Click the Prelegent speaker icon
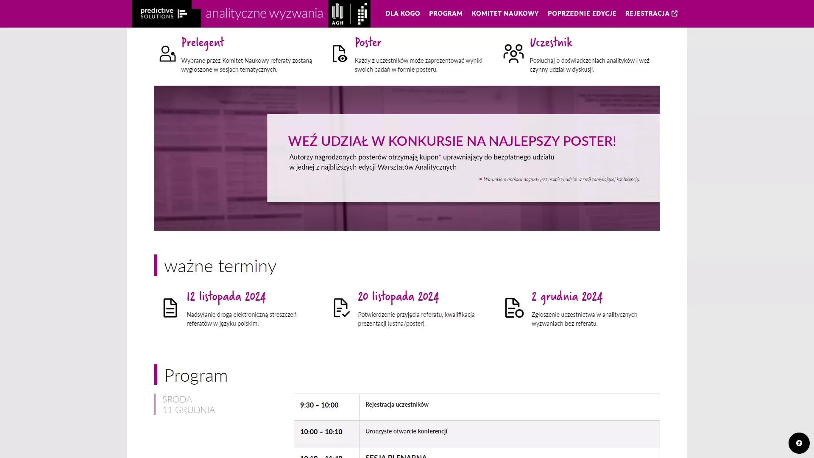 pyautogui.click(x=167, y=54)
